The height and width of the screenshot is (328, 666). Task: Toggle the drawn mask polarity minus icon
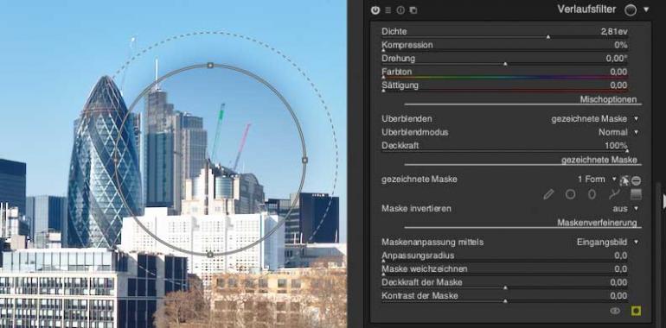click(x=636, y=180)
